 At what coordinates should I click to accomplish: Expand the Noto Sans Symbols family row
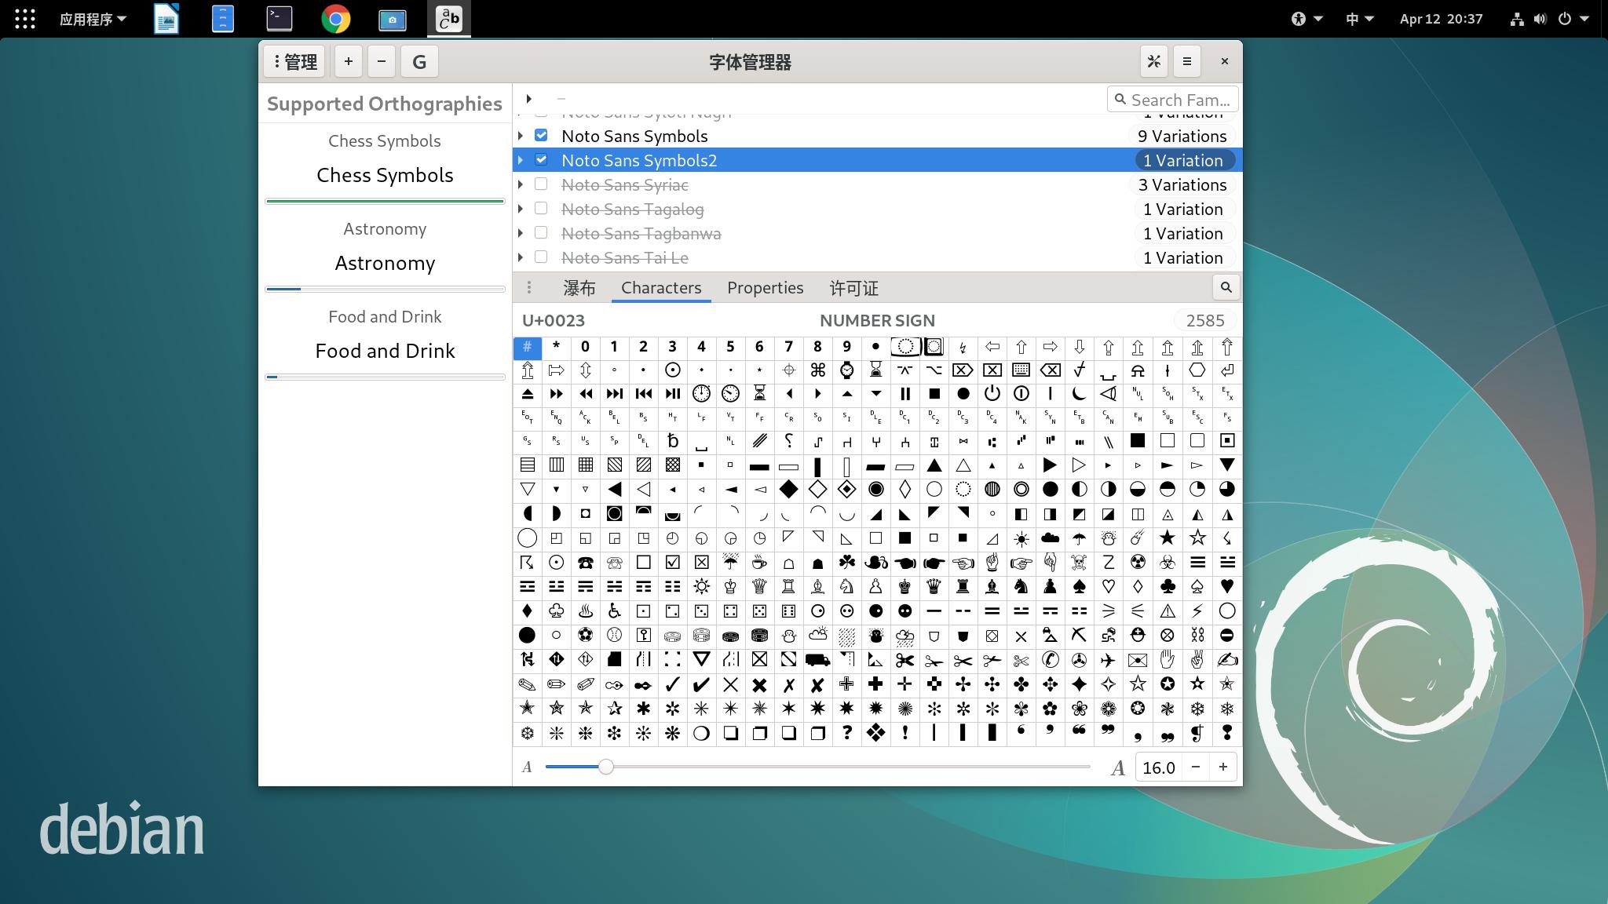(521, 136)
